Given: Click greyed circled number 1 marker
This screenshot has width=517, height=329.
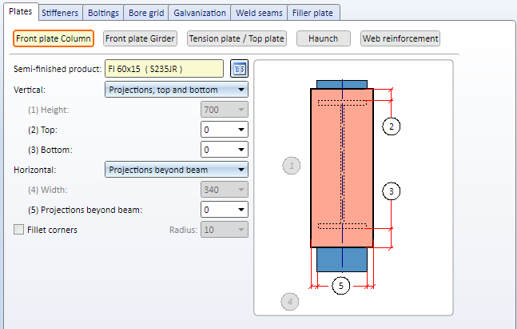Looking at the screenshot, I should tap(292, 166).
